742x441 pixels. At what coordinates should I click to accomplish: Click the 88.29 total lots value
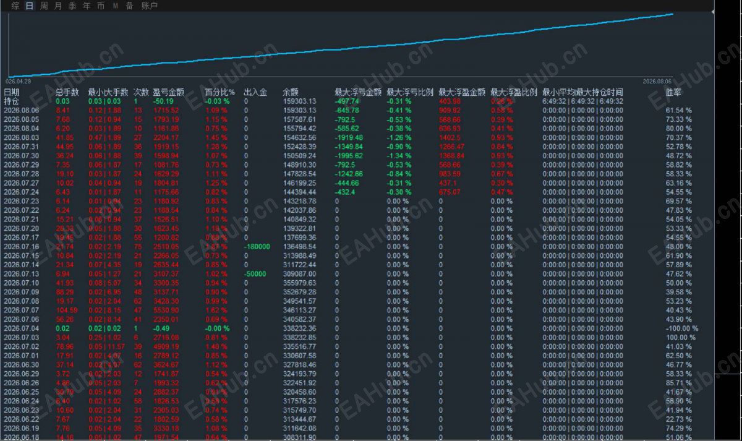click(x=65, y=292)
